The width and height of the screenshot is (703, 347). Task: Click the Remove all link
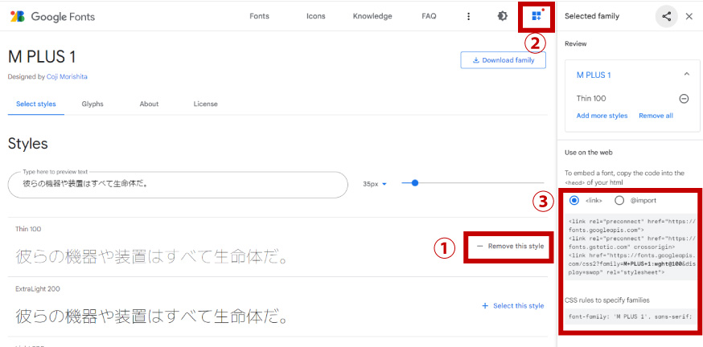(656, 116)
